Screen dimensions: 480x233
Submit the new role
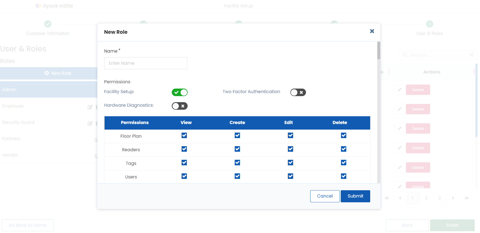tap(355, 196)
